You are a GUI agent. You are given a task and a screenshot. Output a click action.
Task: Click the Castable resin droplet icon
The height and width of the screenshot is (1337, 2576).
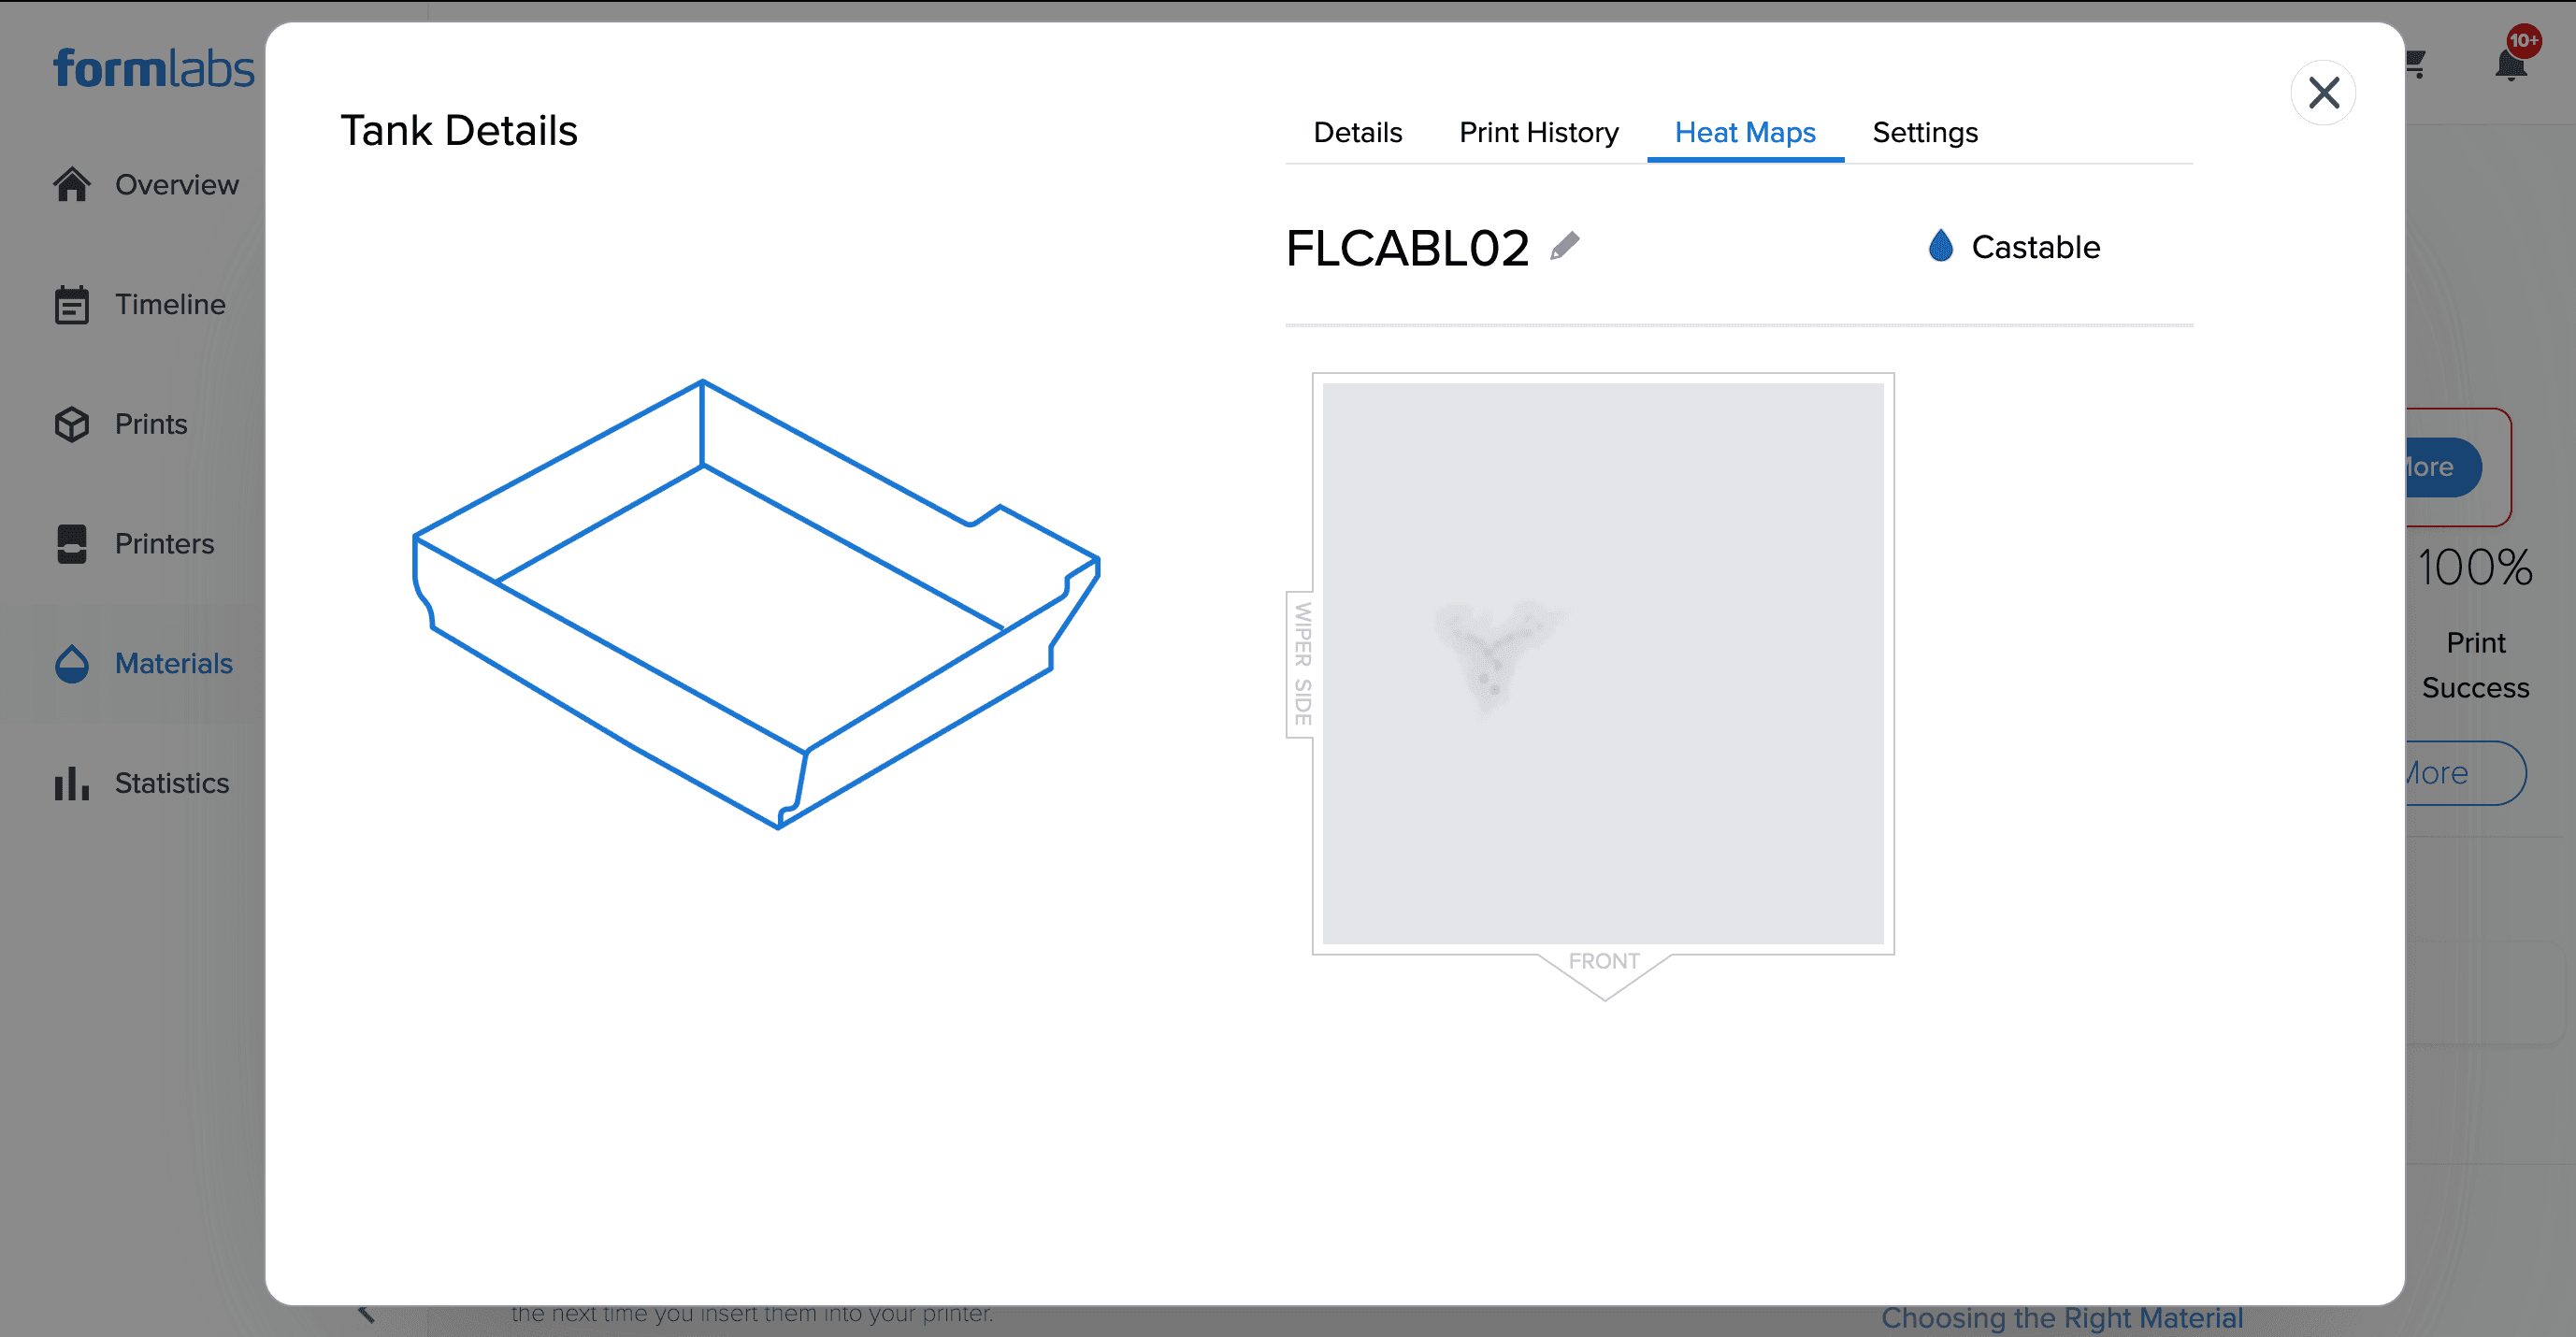[x=1940, y=246]
